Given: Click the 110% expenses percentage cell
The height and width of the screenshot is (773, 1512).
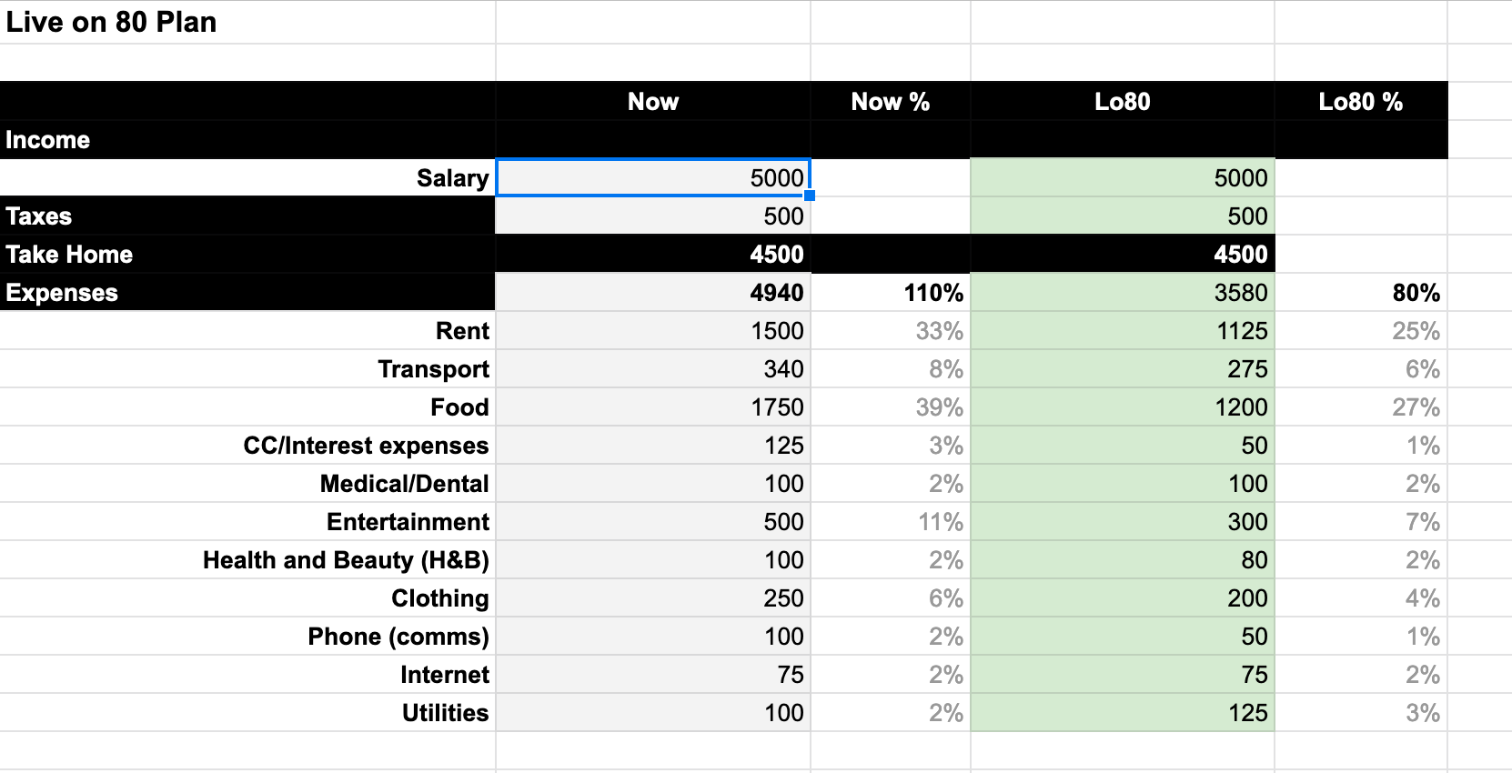Looking at the screenshot, I should tap(891, 293).
